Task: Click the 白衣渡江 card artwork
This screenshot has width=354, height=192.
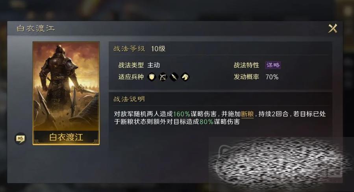Action: 66,86
